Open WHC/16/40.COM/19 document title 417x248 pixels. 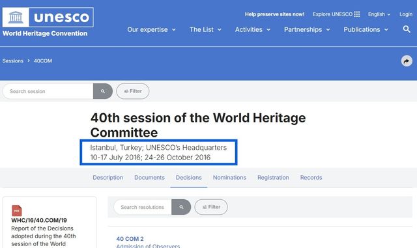click(39, 221)
